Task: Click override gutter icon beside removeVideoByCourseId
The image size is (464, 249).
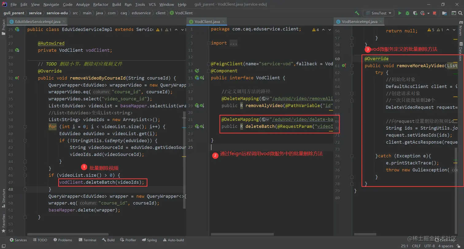Action: (x=17, y=78)
